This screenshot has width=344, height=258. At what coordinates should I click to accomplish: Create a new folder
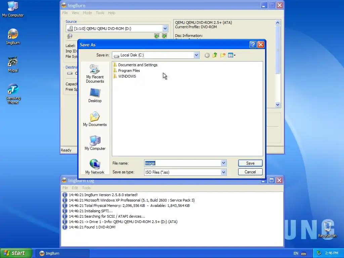coord(223,55)
